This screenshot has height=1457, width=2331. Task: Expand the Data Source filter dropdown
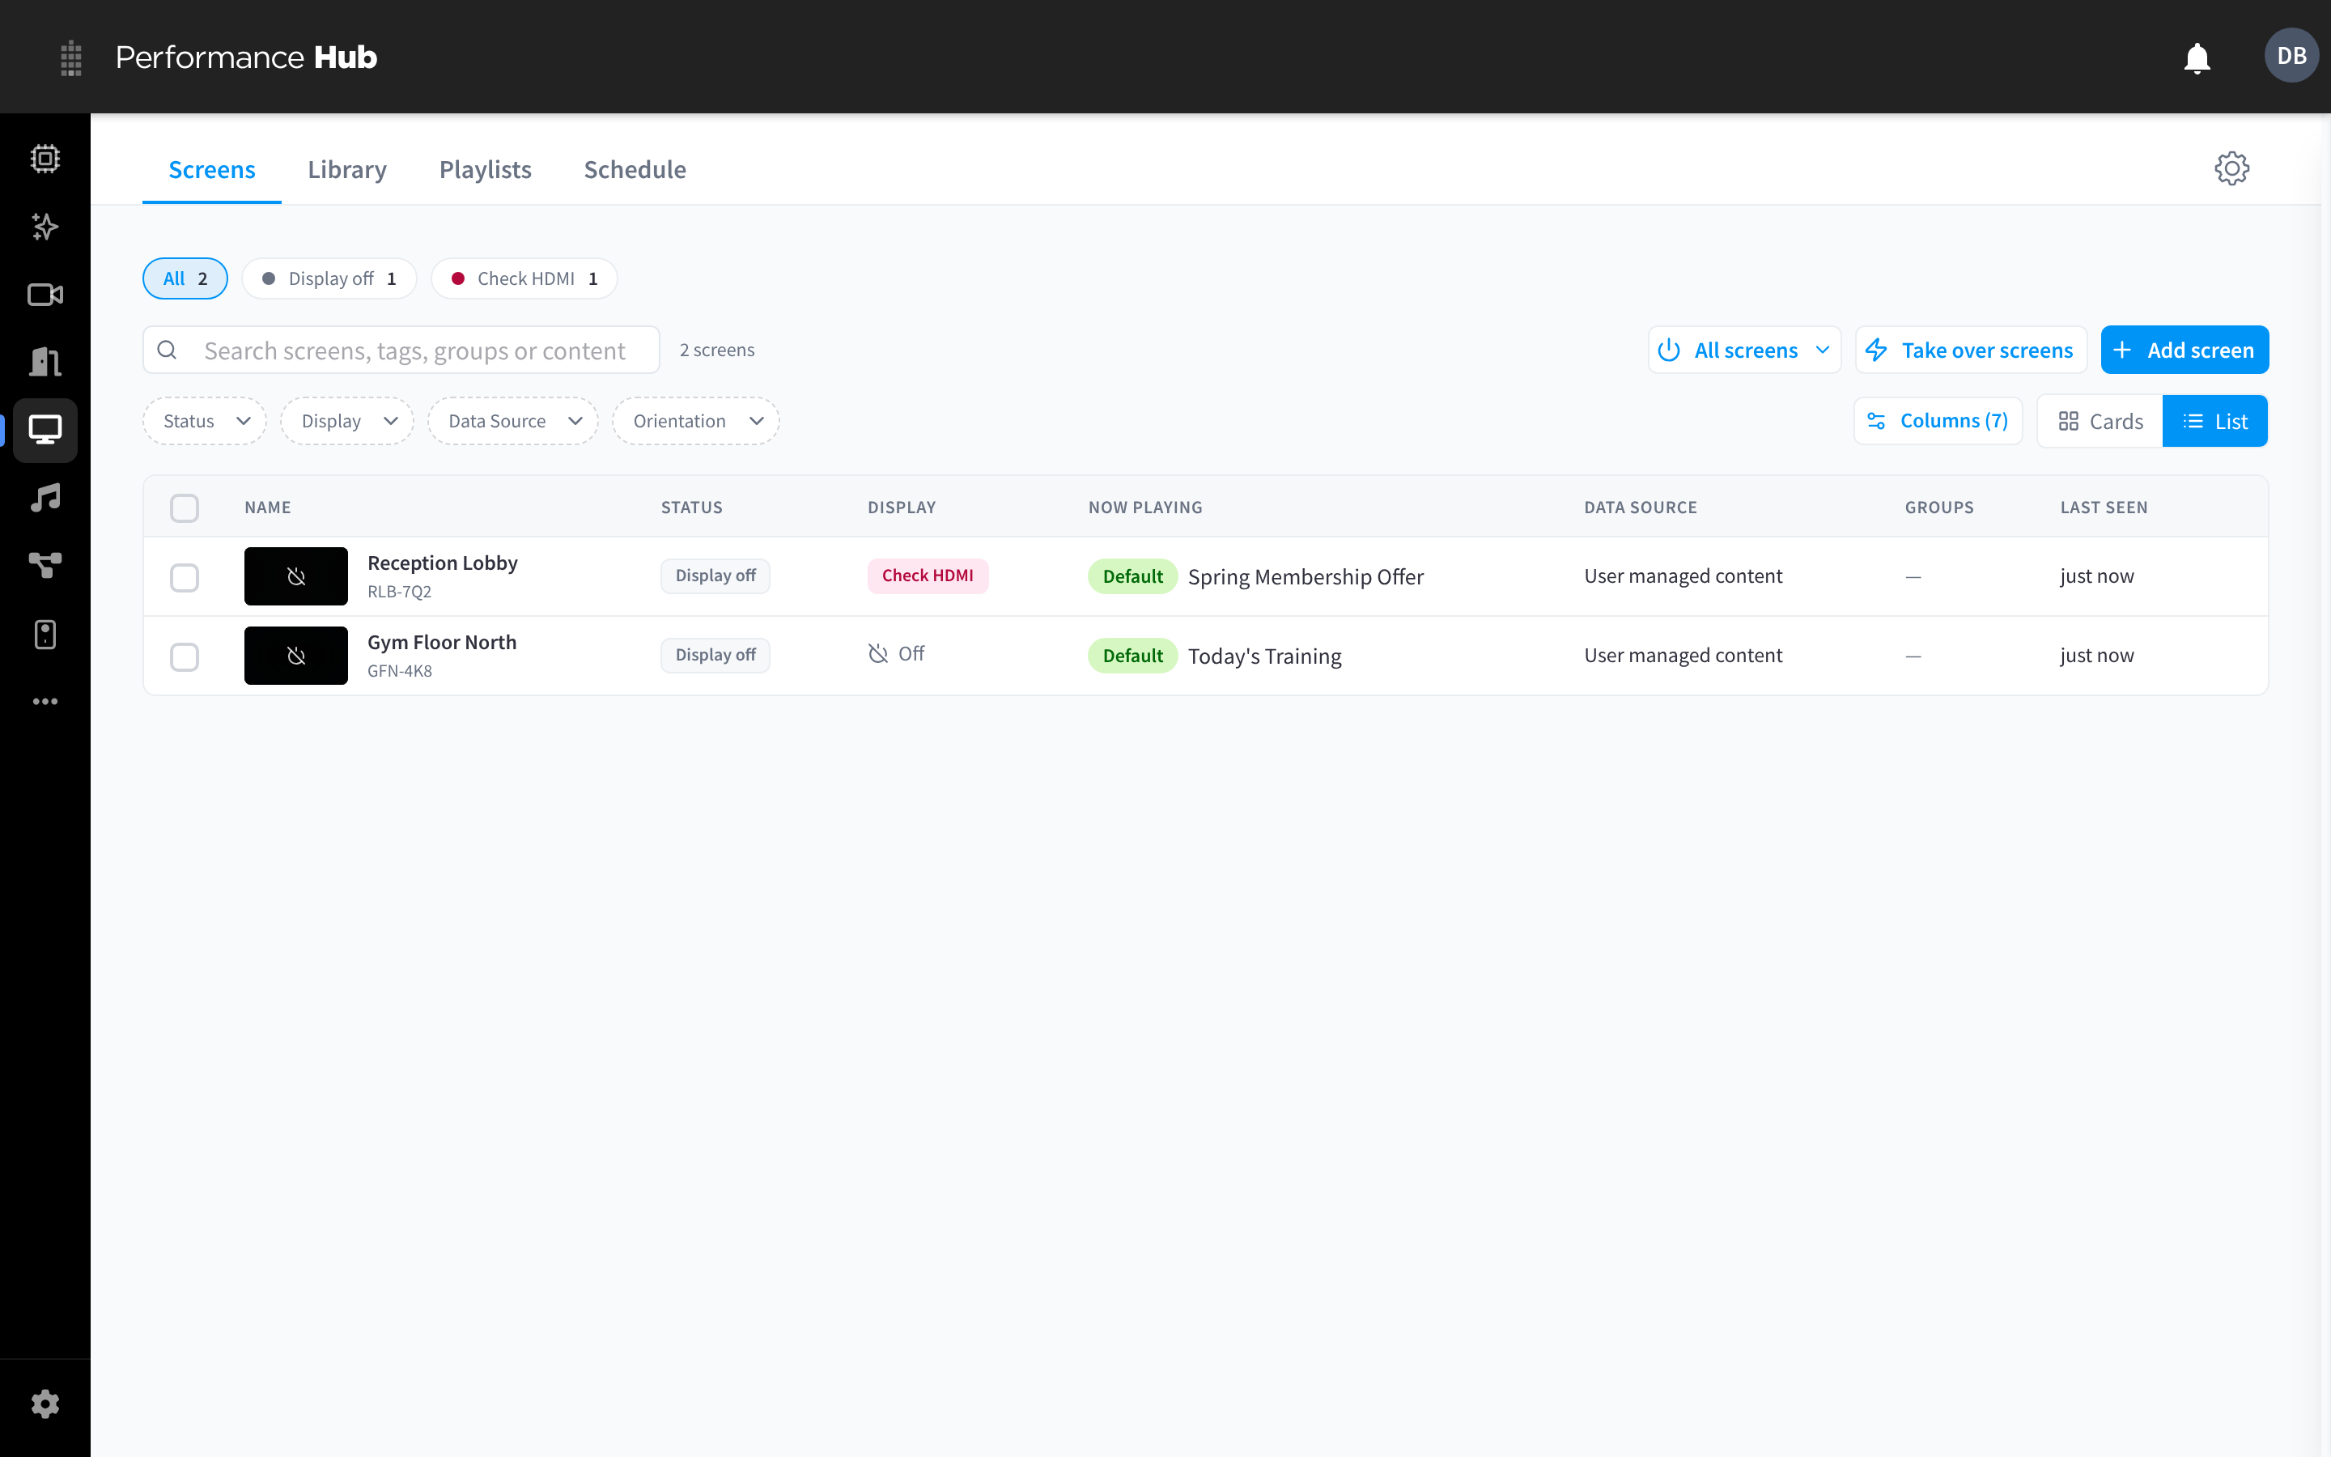[512, 421]
